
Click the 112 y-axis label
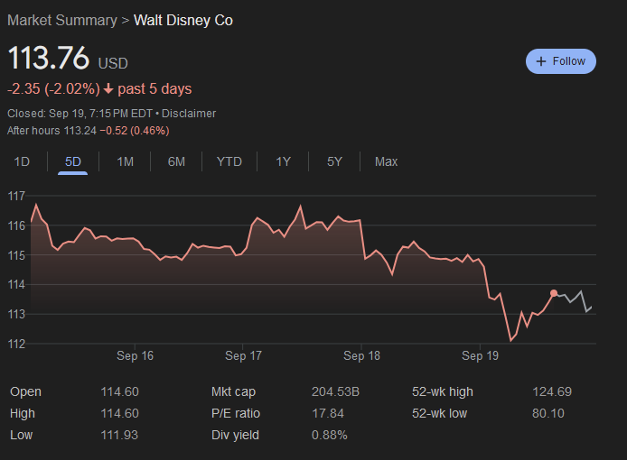[x=16, y=344]
